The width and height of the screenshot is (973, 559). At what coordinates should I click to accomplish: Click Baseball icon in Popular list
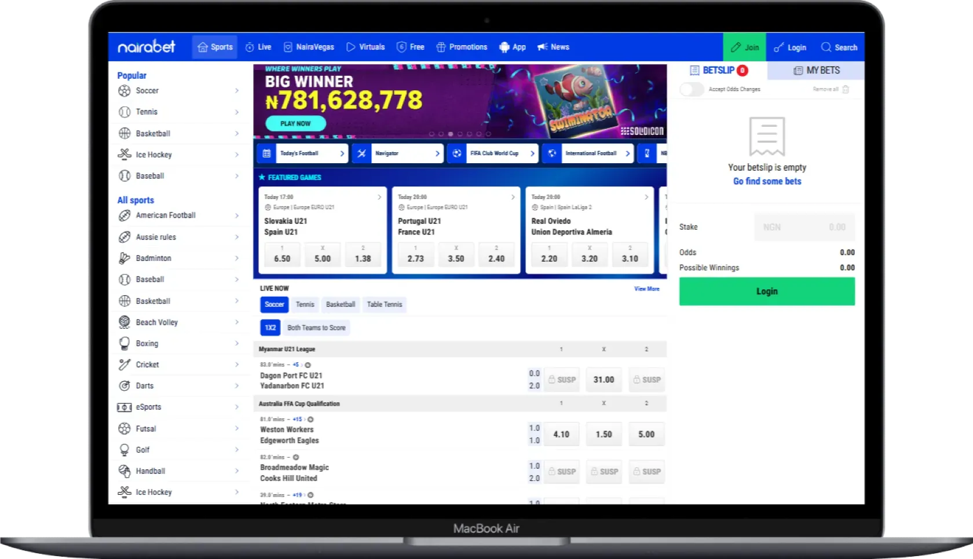pyautogui.click(x=124, y=176)
